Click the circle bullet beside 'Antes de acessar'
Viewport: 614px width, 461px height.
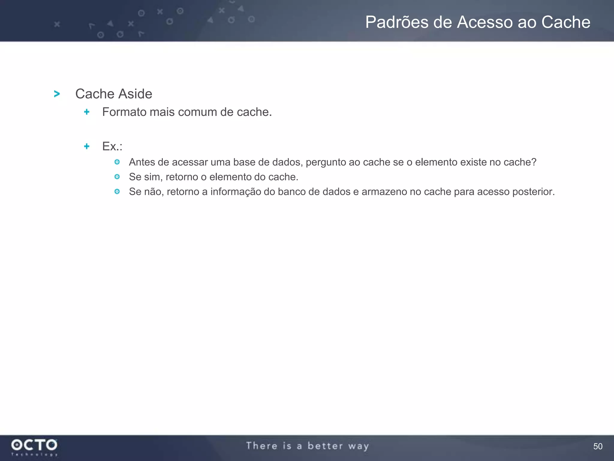117,162
